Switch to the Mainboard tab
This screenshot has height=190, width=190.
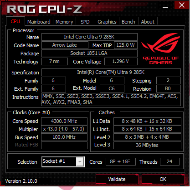(x=39, y=22)
